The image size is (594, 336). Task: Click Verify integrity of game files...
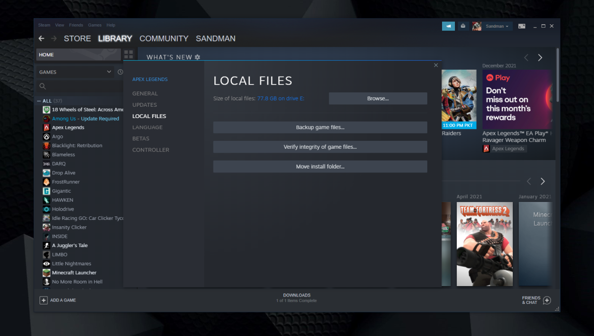click(320, 147)
